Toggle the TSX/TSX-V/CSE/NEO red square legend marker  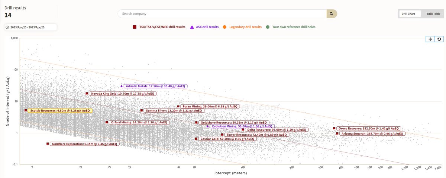(x=135, y=27)
